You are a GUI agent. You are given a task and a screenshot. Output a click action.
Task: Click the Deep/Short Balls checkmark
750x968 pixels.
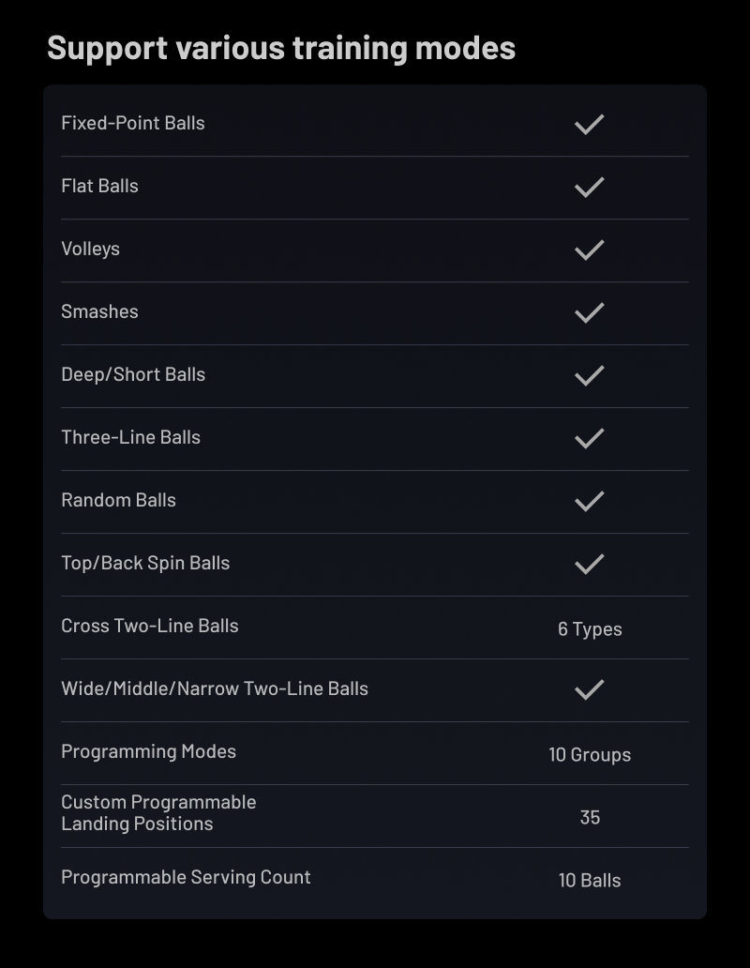pos(589,375)
